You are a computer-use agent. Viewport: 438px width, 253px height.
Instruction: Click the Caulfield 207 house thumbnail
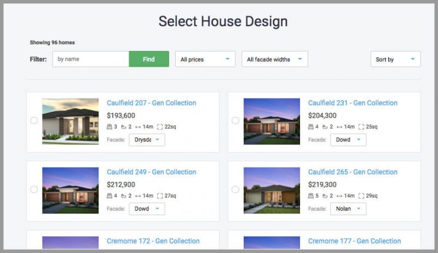click(71, 121)
